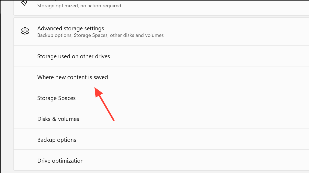Open Storage used on other drives

pyautogui.click(x=74, y=56)
